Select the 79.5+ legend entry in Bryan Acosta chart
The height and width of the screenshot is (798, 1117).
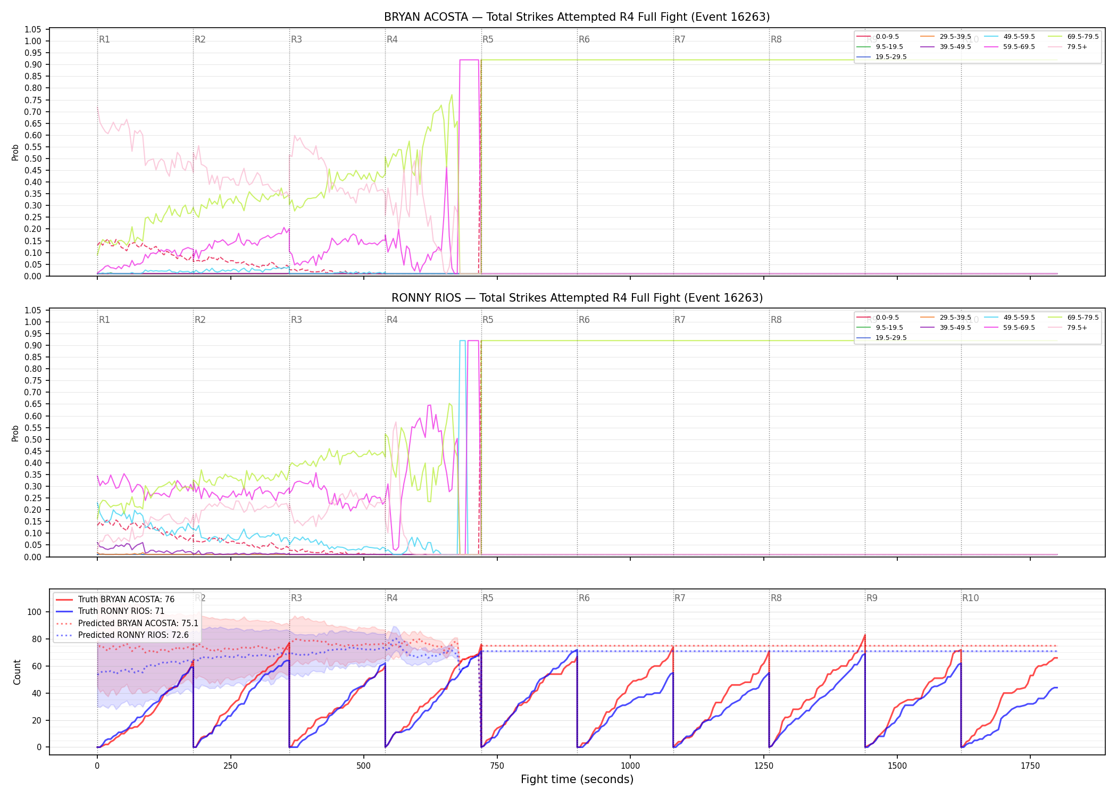click(1068, 47)
